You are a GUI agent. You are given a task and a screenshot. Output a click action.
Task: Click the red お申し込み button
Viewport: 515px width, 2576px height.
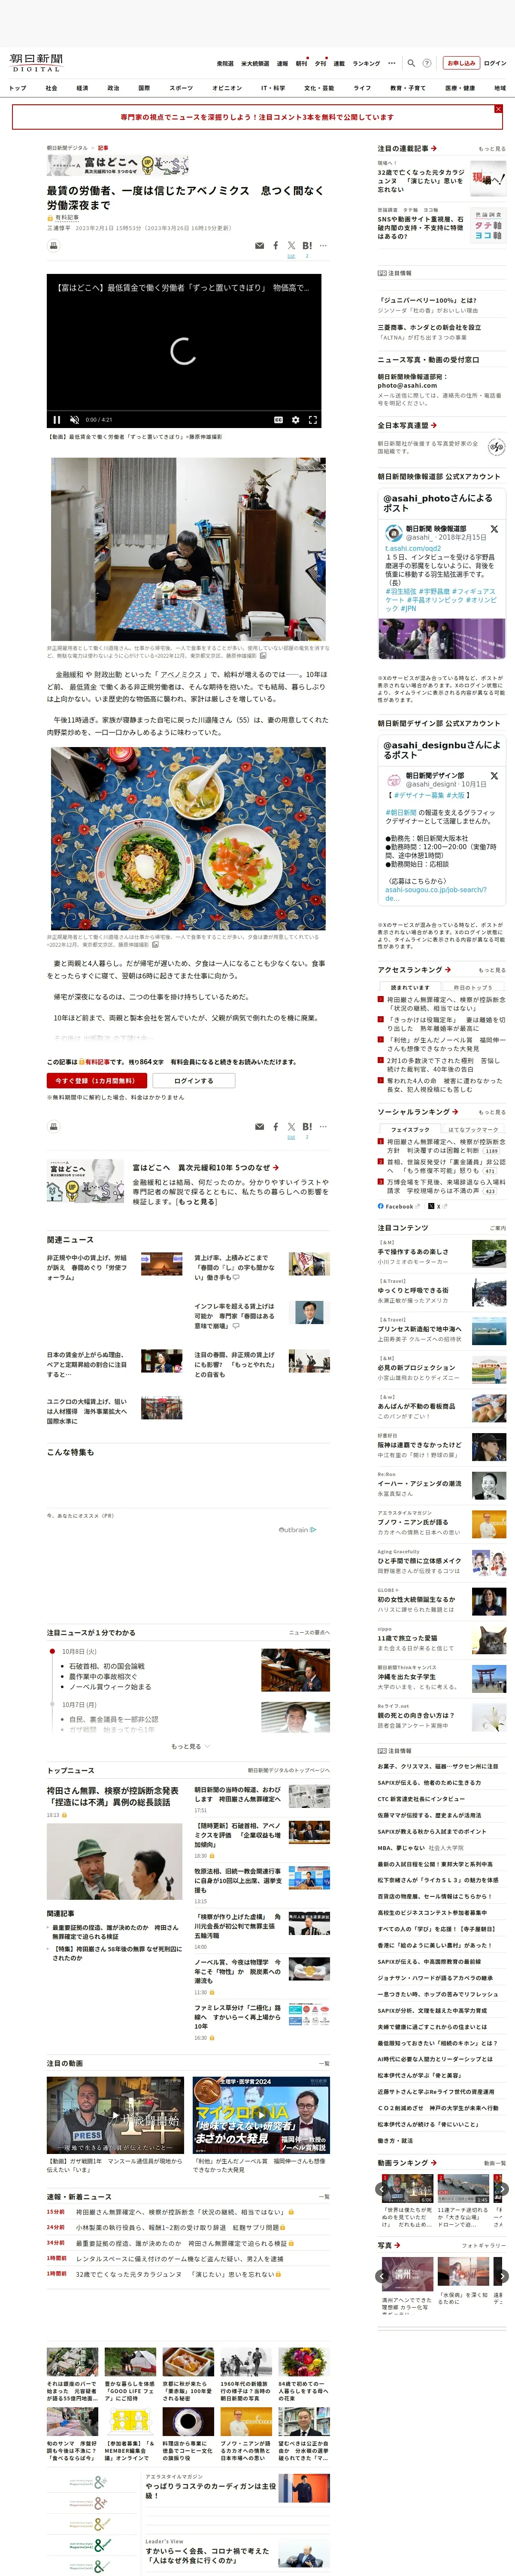(461, 63)
